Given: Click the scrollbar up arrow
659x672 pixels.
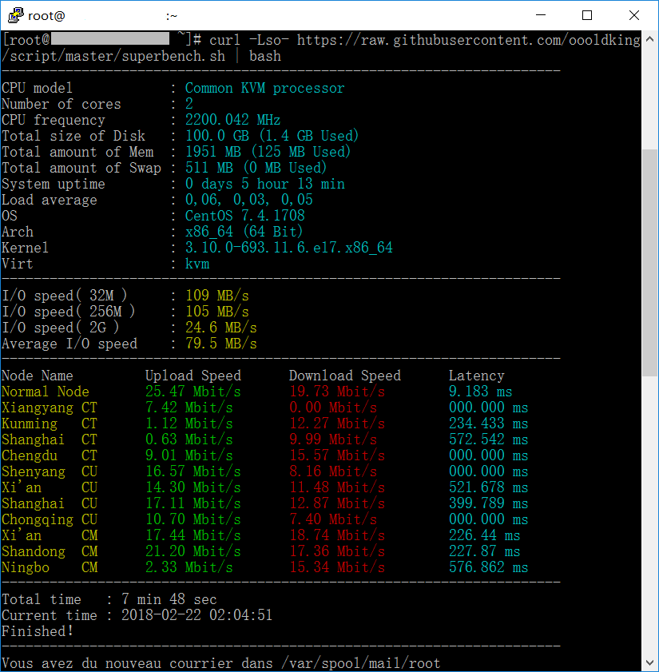Looking at the screenshot, I should (x=650, y=38).
